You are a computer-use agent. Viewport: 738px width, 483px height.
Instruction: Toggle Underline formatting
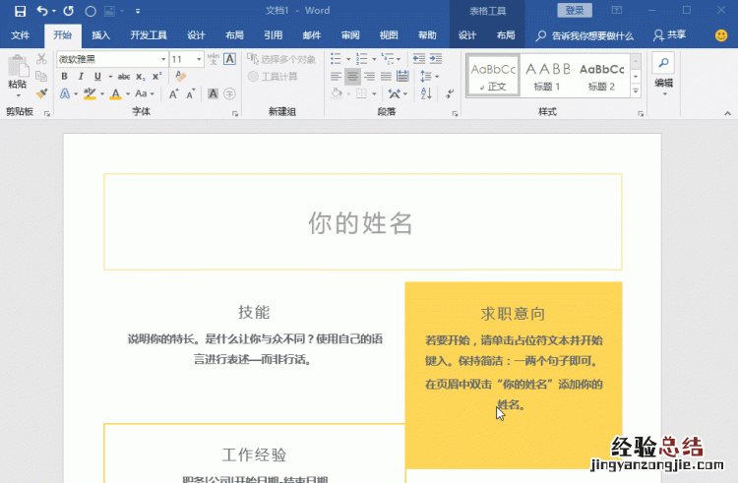(x=97, y=76)
